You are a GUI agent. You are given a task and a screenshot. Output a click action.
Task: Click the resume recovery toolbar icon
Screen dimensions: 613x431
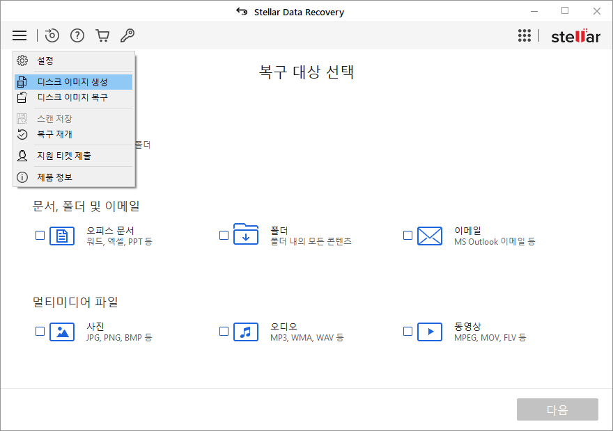[x=52, y=35]
